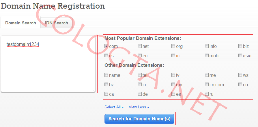Screen dimensions: 258x127
Task: Tick the eu domain checkbox
Action: 140,56
